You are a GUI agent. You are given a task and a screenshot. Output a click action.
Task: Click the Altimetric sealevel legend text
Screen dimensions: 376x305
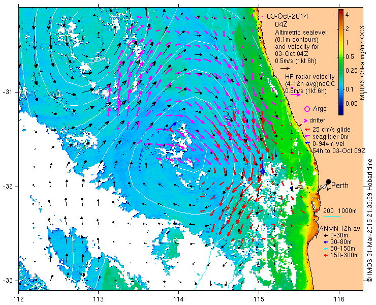pyautogui.click(x=301, y=32)
